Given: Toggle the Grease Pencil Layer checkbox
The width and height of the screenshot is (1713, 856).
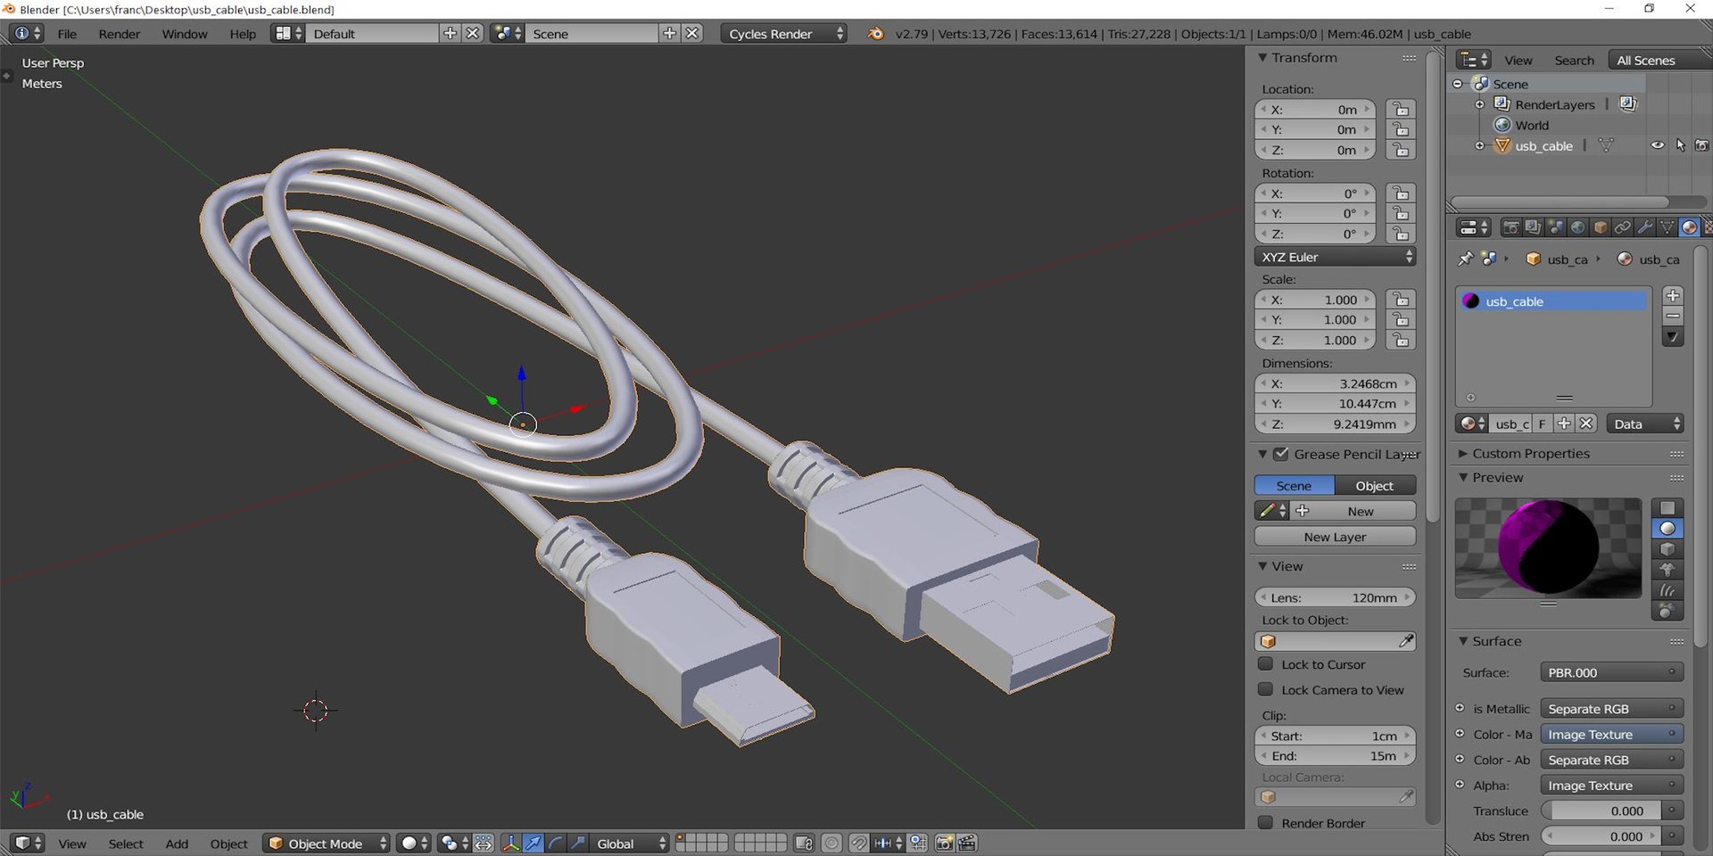Looking at the screenshot, I should [1281, 454].
